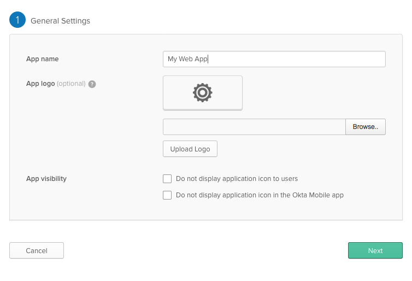The width and height of the screenshot is (412, 281).
Task: Select the General Settings step heading
Action: [60, 21]
